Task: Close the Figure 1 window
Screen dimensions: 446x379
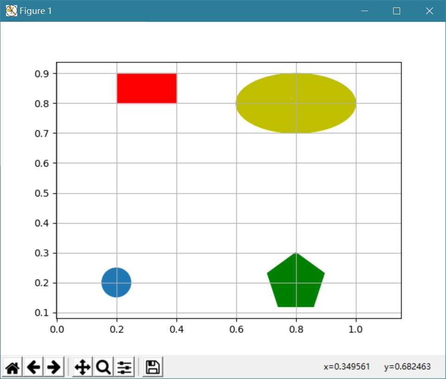Action: tap(429, 11)
